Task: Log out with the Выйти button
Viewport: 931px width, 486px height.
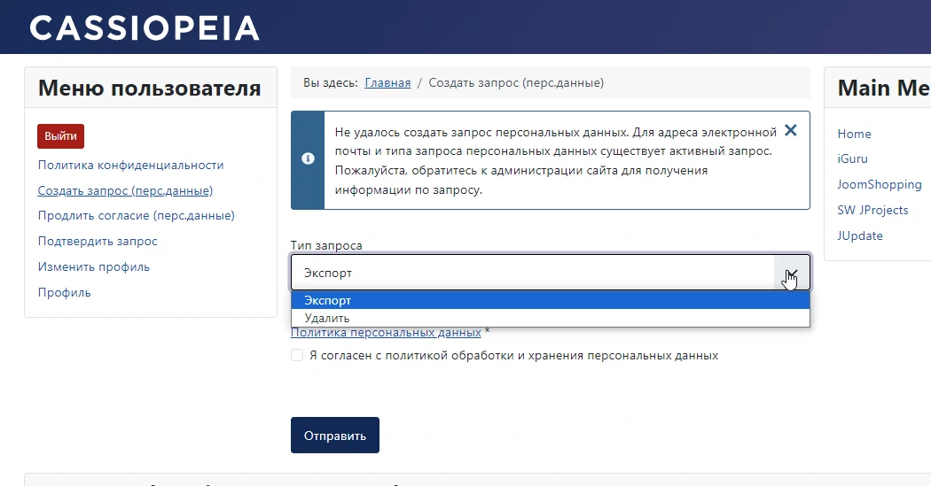Action: [x=60, y=136]
